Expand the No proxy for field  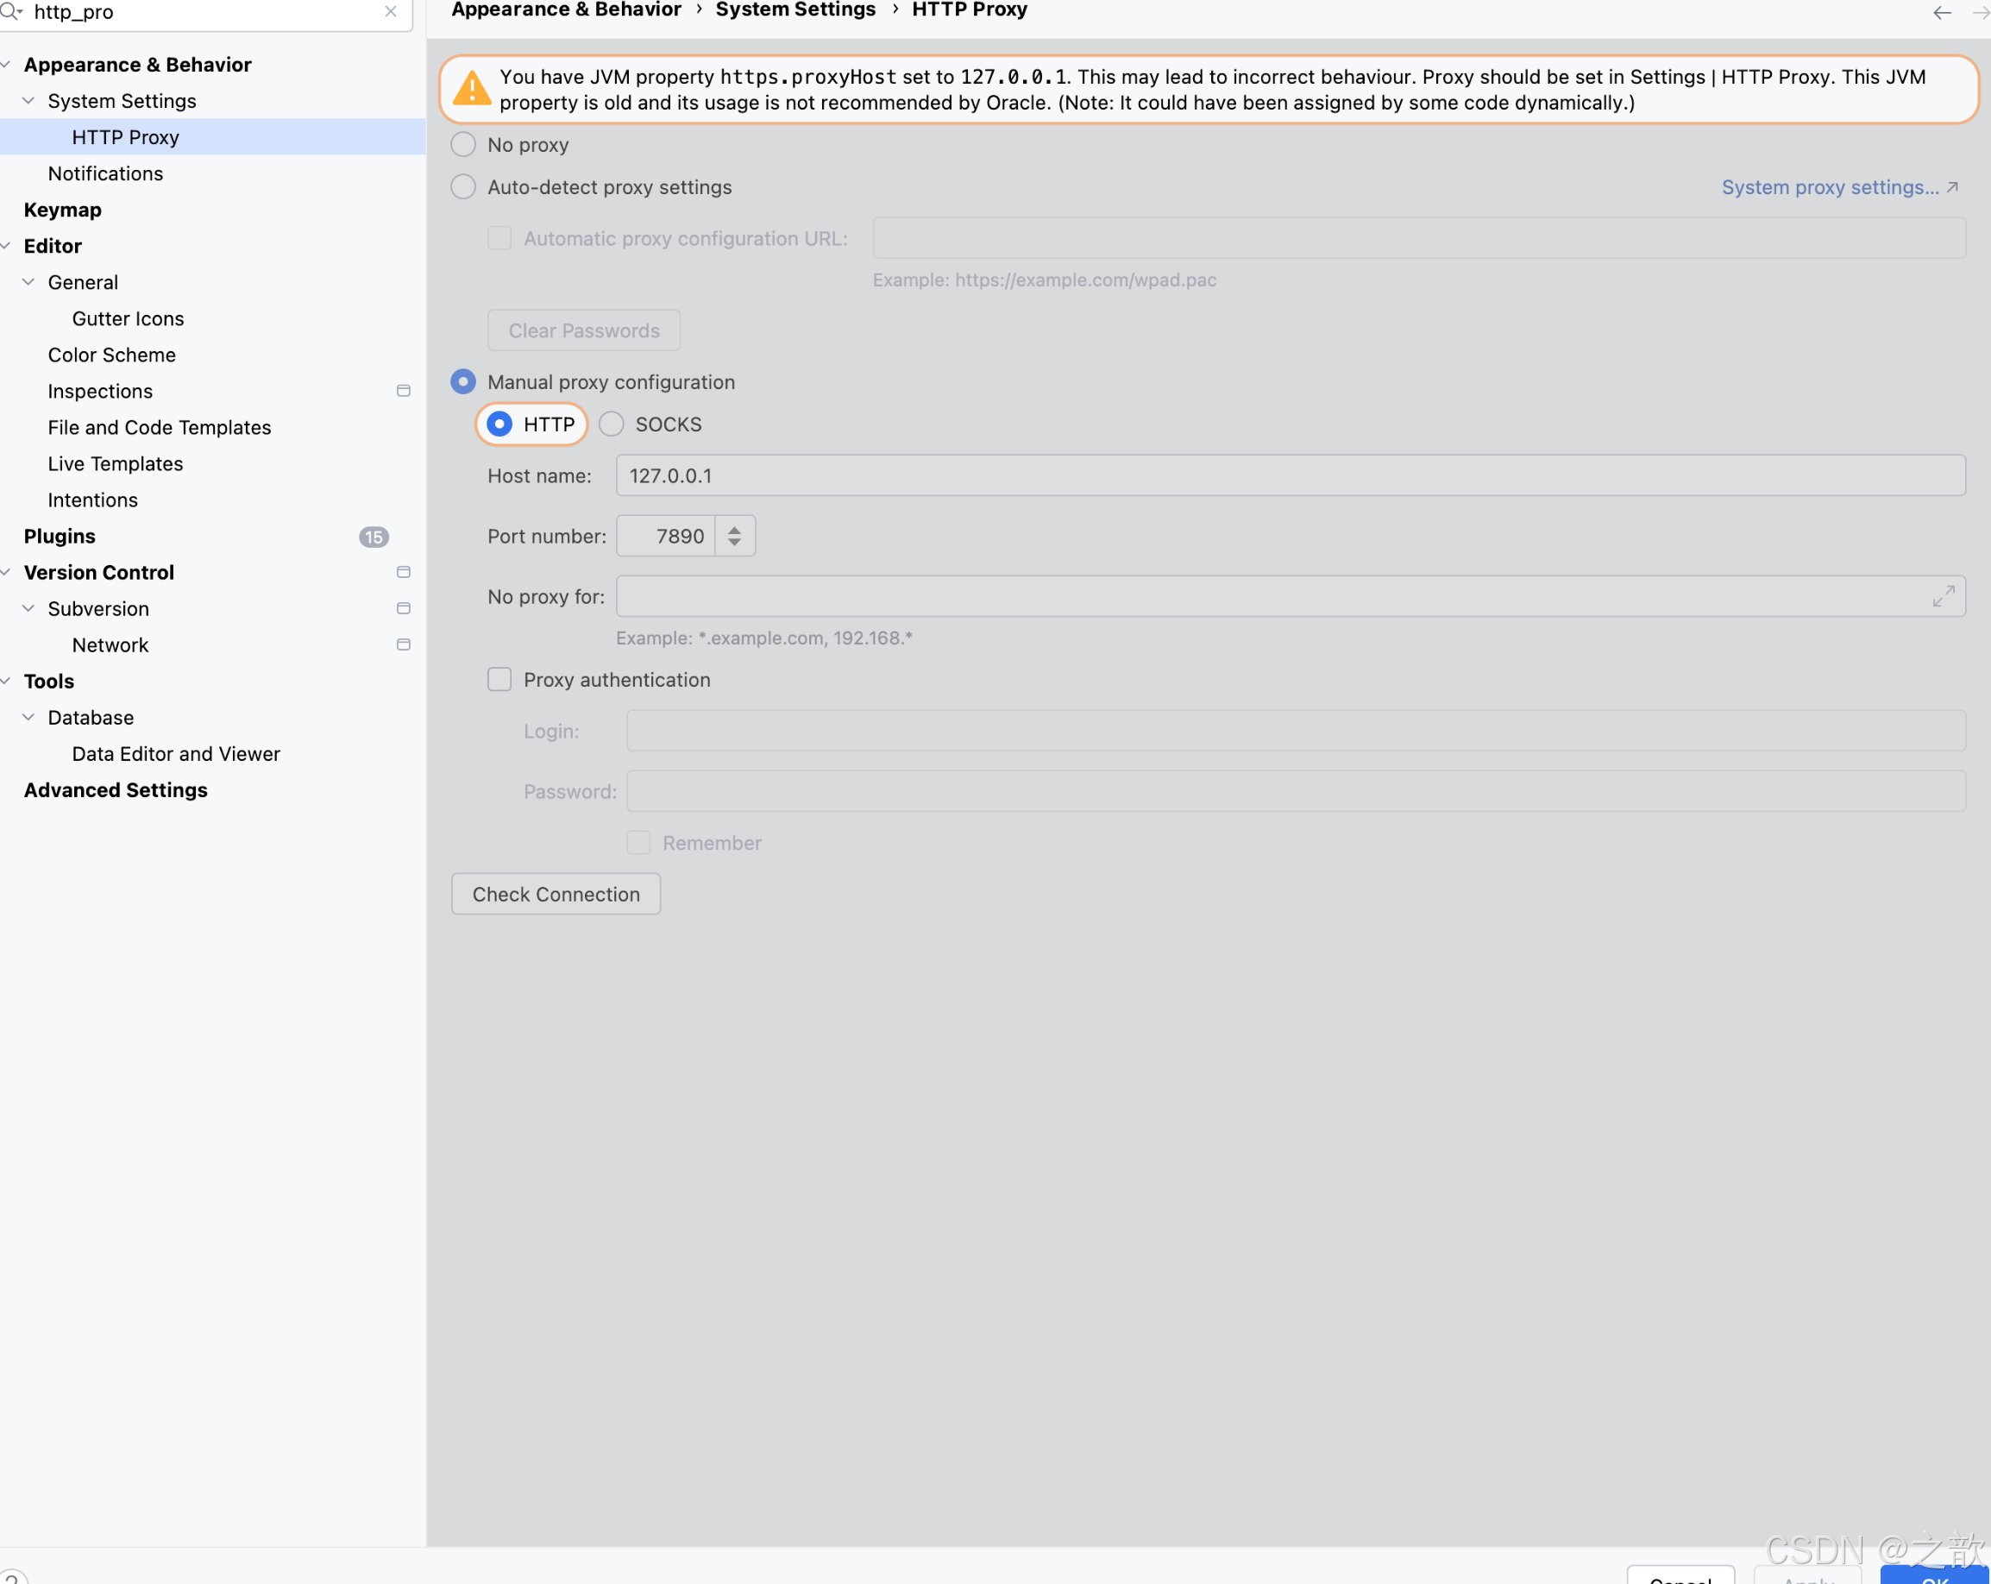point(1942,597)
